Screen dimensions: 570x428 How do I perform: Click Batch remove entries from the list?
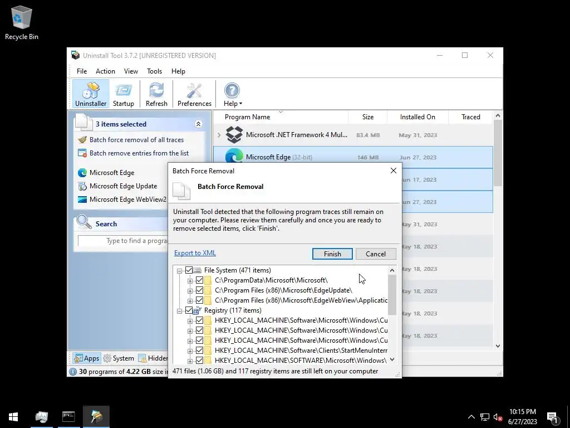tap(139, 153)
